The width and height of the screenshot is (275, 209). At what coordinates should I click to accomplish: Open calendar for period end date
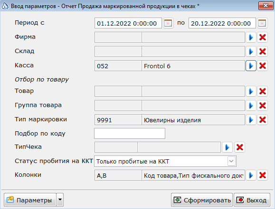click(x=262, y=23)
